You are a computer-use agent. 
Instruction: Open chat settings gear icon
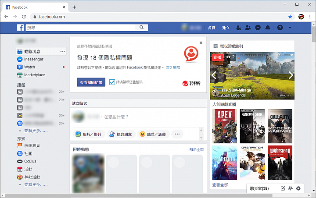[x=298, y=188]
